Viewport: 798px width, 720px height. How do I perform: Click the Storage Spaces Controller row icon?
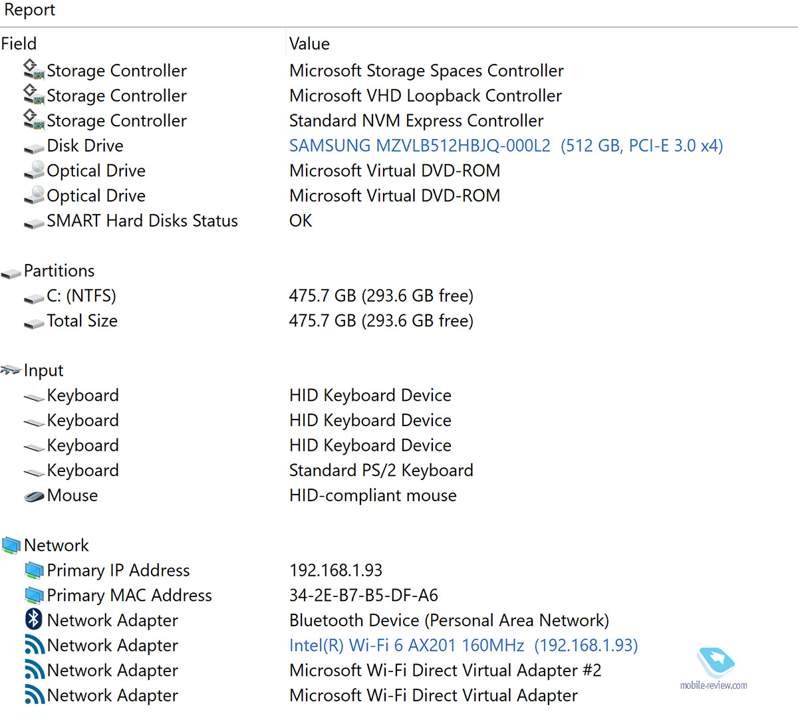click(34, 70)
